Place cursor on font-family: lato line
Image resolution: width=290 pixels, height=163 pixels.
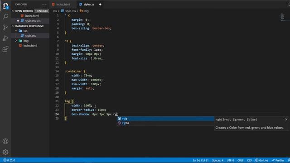pyautogui.click(x=87, y=50)
